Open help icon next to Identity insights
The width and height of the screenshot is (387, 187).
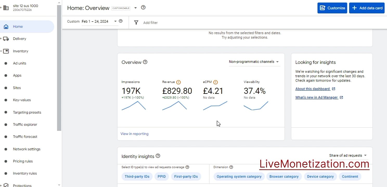tap(158, 156)
